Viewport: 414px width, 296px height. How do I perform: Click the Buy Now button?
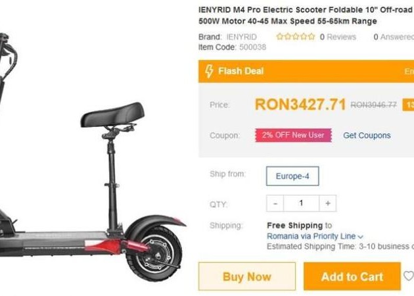coord(247,276)
